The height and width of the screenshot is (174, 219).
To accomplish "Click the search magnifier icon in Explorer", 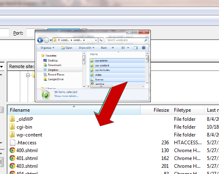I will click(146, 40).
